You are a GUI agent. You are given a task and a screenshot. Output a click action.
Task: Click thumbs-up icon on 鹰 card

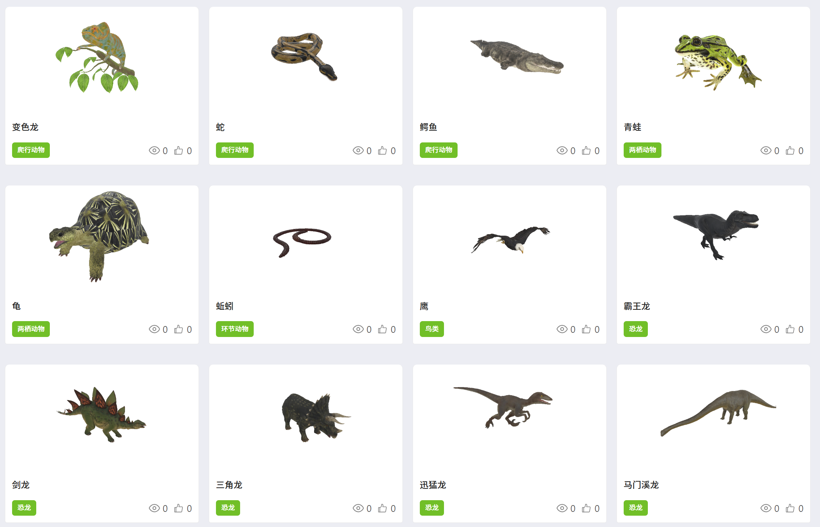point(586,329)
